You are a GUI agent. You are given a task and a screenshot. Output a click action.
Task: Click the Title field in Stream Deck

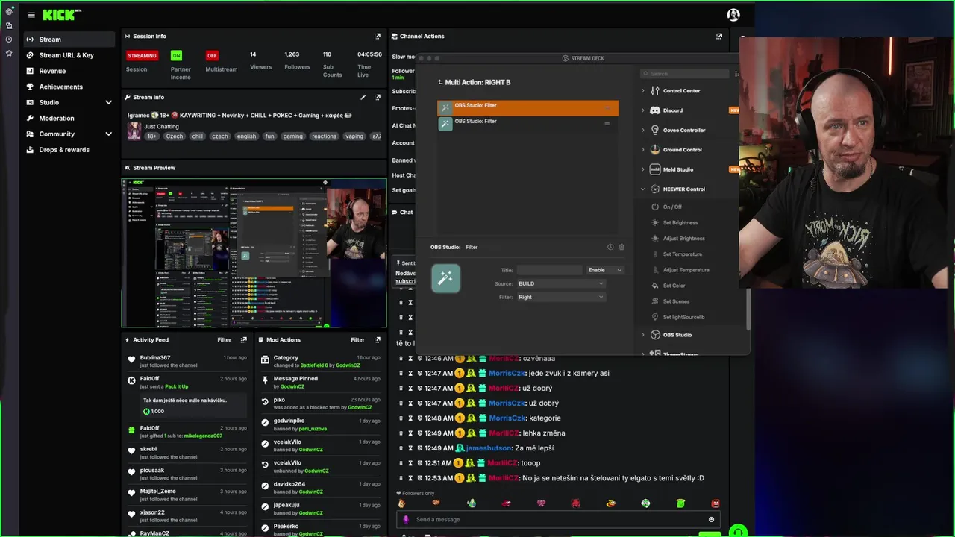(x=549, y=270)
